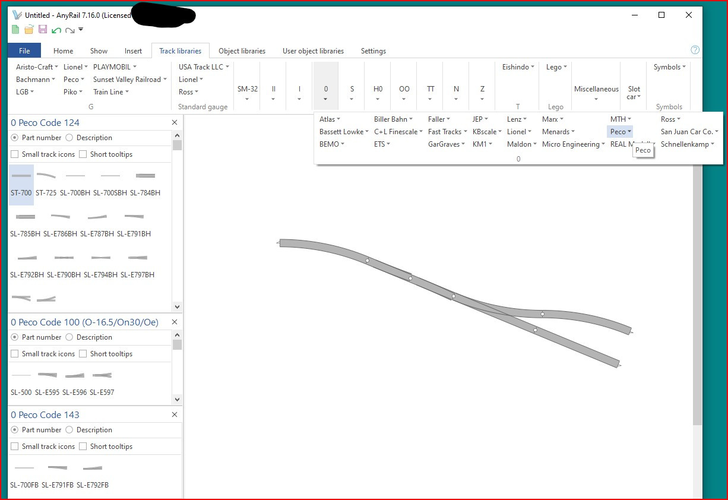
Task: Expand the Aristo-Craft library dropdown
Action: coord(37,67)
